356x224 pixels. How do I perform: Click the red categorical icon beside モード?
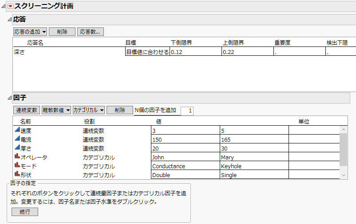[17, 165]
